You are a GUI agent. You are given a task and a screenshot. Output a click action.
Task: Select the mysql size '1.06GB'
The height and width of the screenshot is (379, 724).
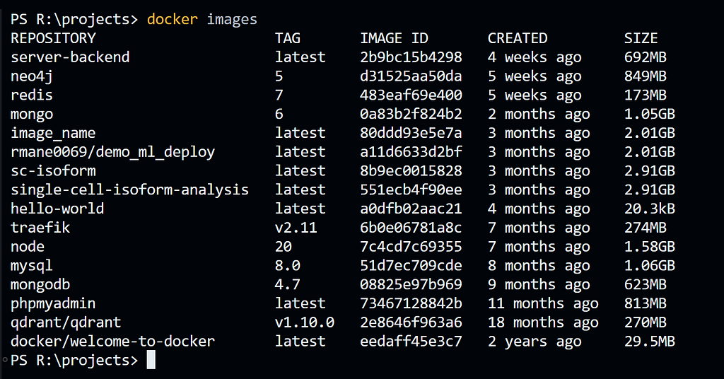650,265
